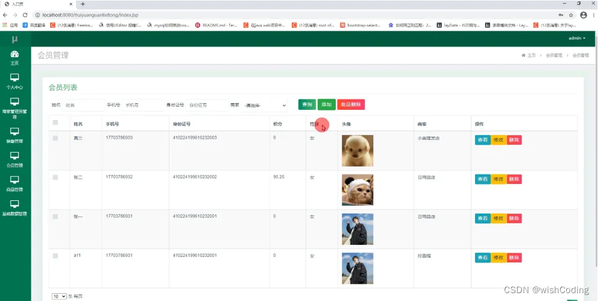The image size is (598, 301).
Task: Click 修改 for member a11
Action: click(x=499, y=258)
